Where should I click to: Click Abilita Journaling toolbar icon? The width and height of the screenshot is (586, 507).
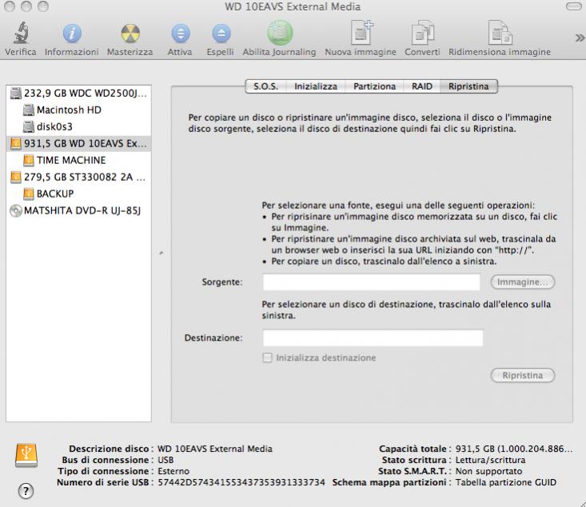coord(280,33)
